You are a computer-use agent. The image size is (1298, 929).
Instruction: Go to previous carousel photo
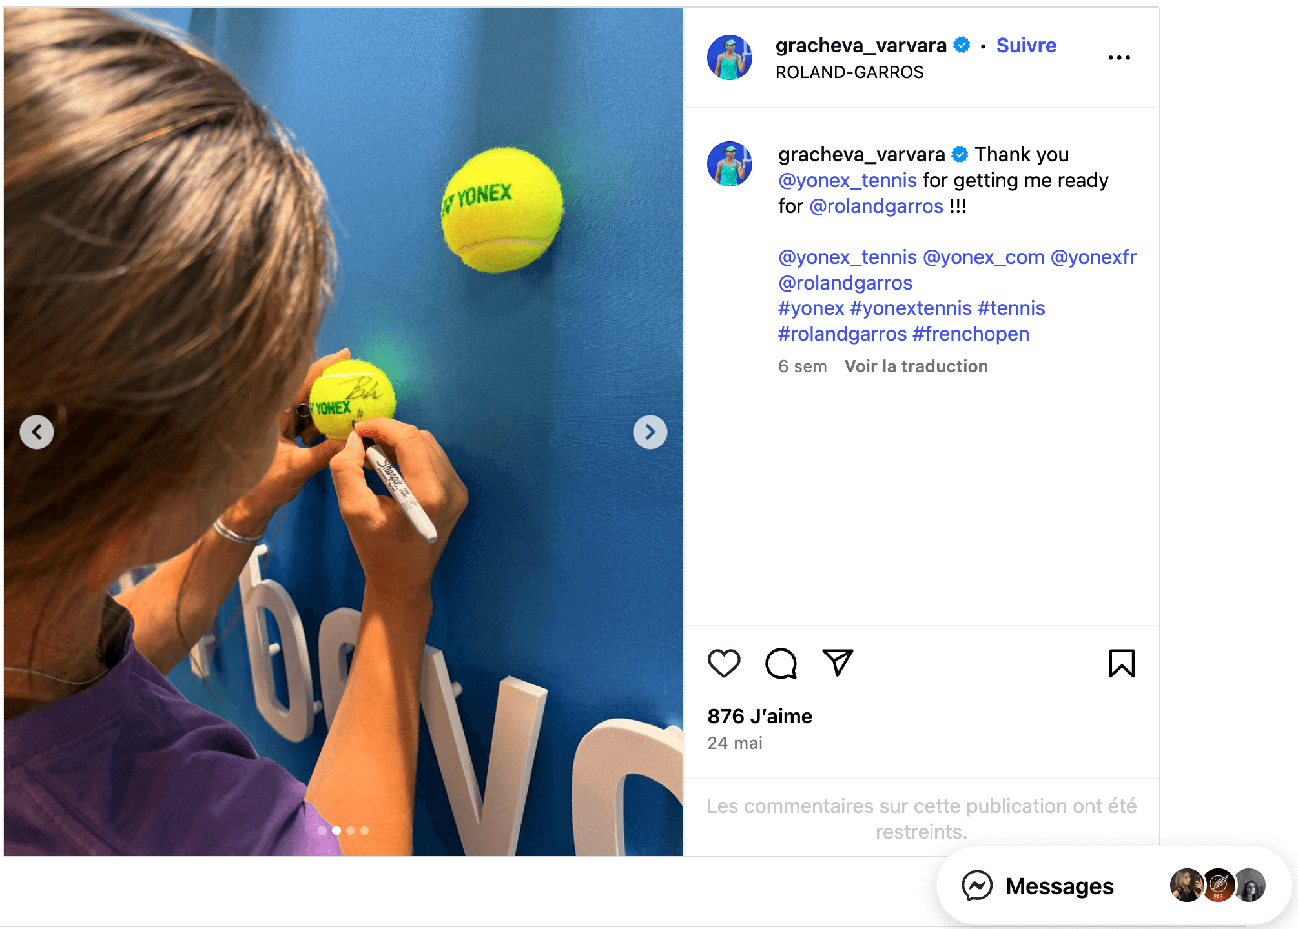(37, 432)
